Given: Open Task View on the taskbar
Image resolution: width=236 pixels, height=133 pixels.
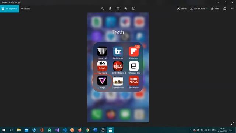Looking at the screenshot, I should tap(11, 130).
